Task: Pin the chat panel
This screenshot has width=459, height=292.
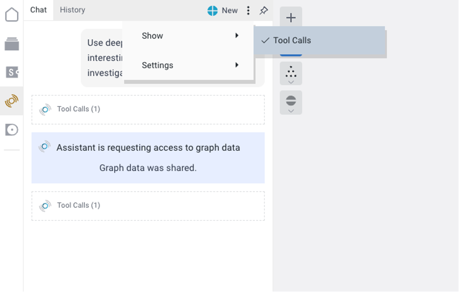Action: point(263,10)
